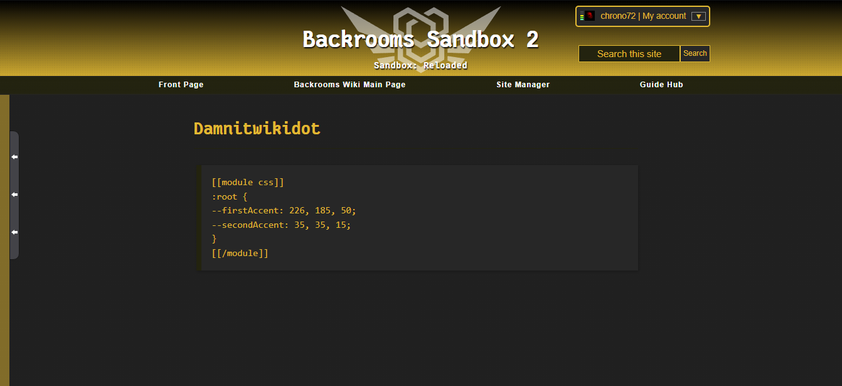This screenshot has width=842, height=386.
Task: Click the Damnitwikidot page title
Action: [257, 129]
